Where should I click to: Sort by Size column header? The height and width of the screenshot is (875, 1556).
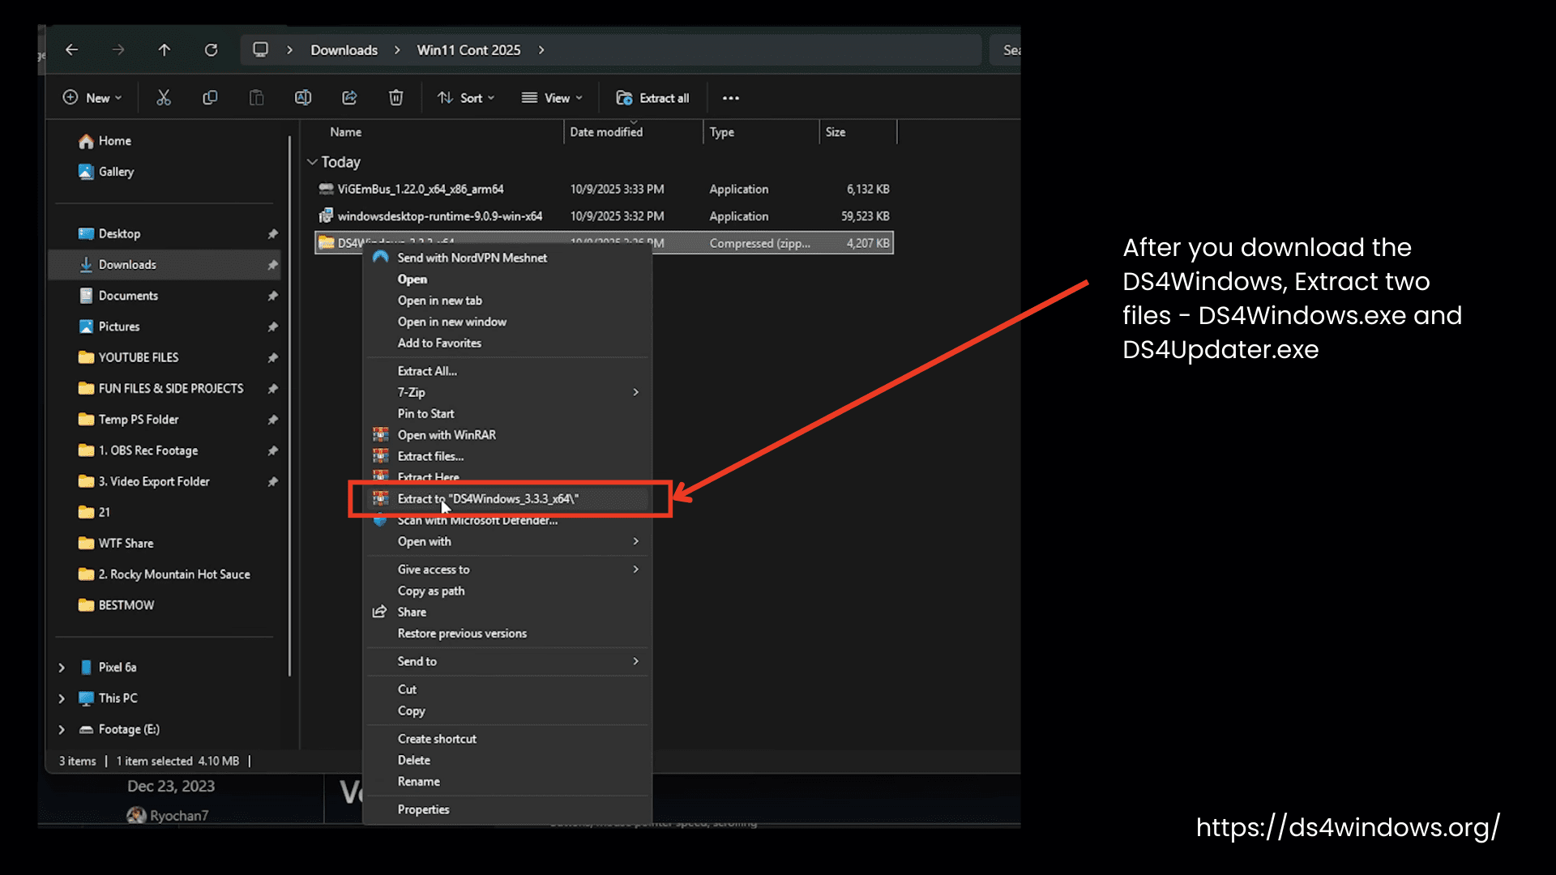pyautogui.click(x=835, y=132)
